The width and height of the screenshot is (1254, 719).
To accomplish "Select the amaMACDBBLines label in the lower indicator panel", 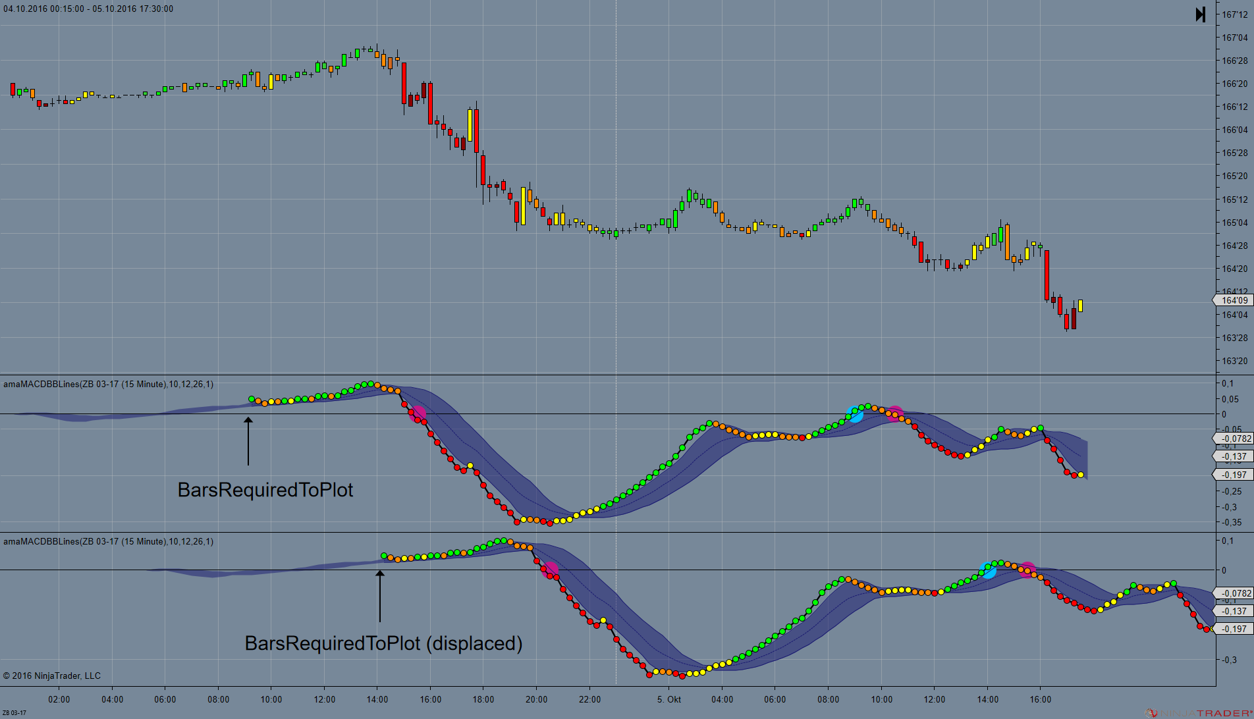I will [x=108, y=541].
